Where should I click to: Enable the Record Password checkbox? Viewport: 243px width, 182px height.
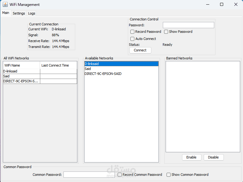click(132, 32)
